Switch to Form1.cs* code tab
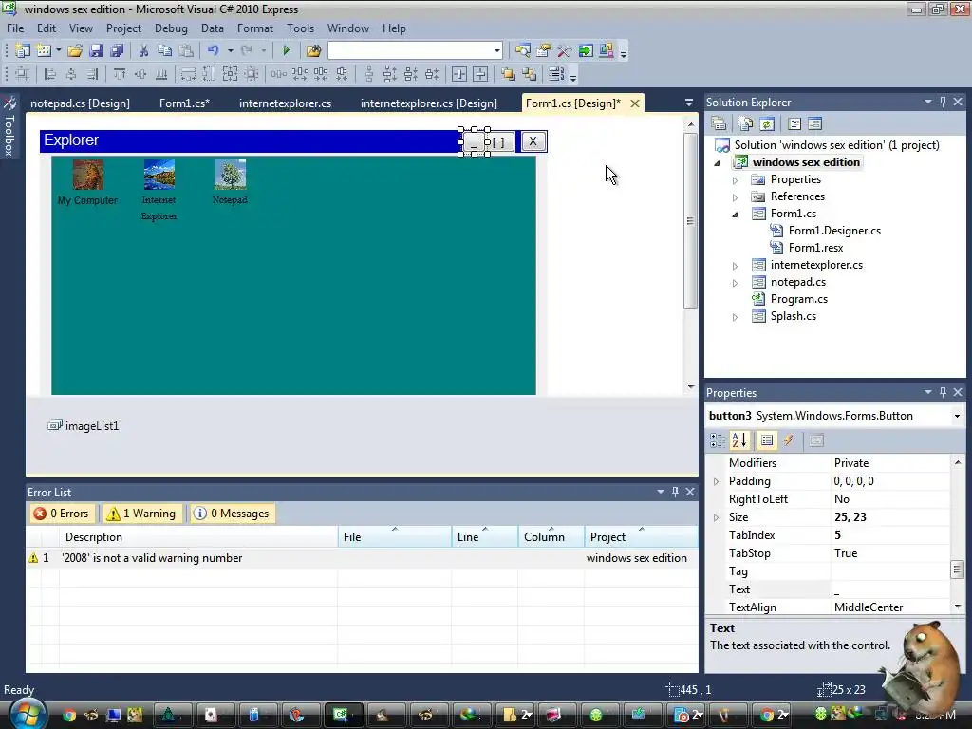The width and height of the screenshot is (972, 729). tap(184, 103)
